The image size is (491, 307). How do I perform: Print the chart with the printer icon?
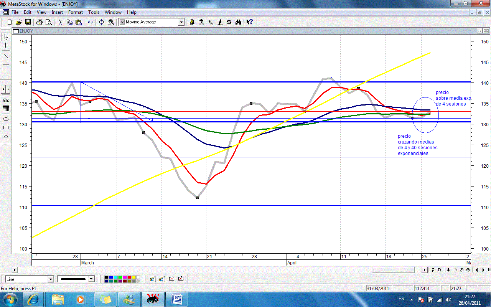click(39, 22)
